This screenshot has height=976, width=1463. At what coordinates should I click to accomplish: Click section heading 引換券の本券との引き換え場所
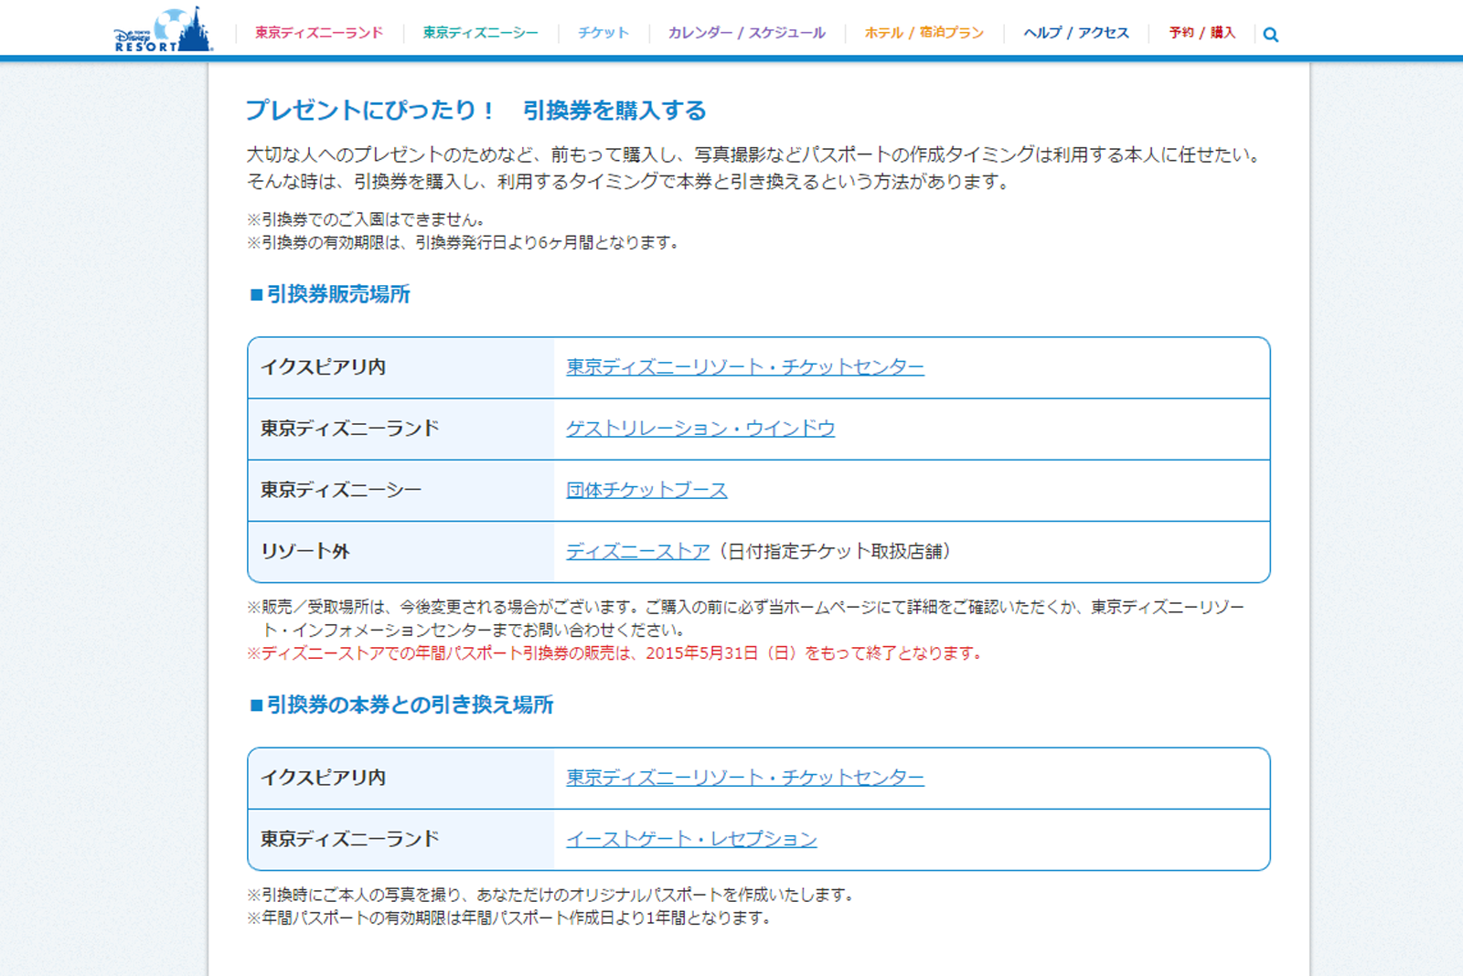(x=401, y=705)
